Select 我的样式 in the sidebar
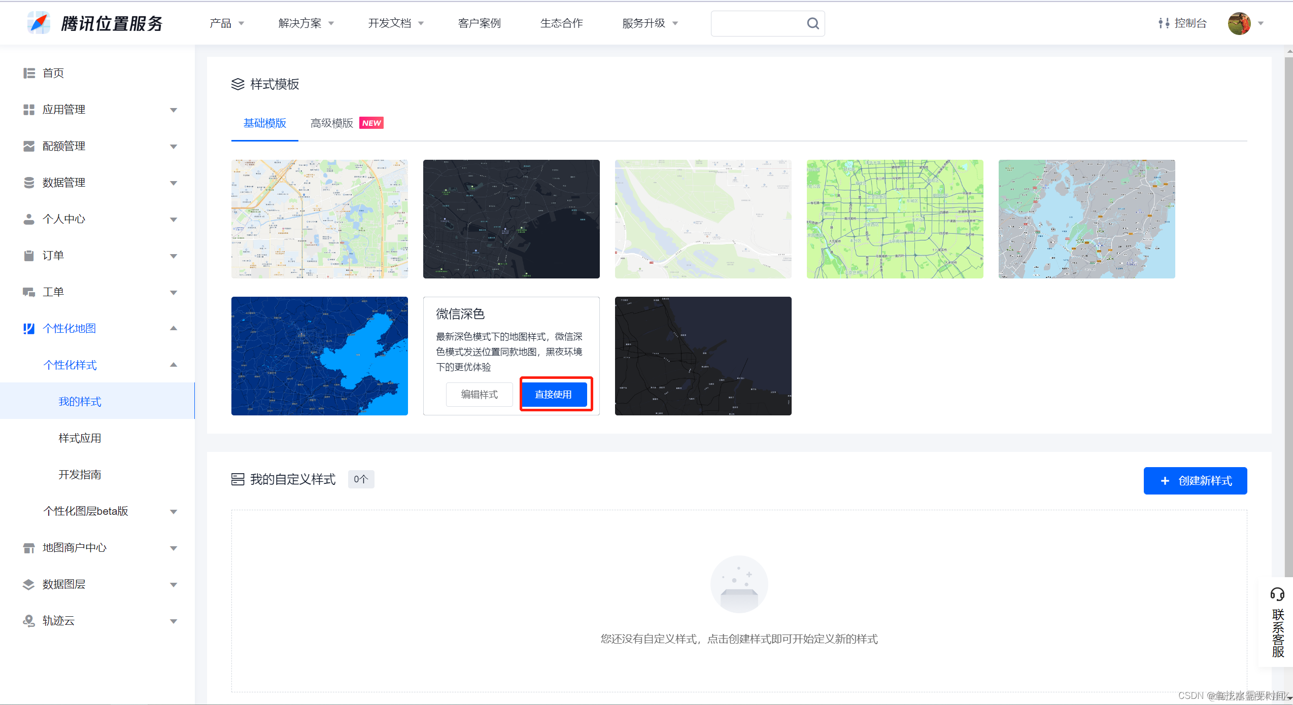1293x705 pixels. [80, 401]
